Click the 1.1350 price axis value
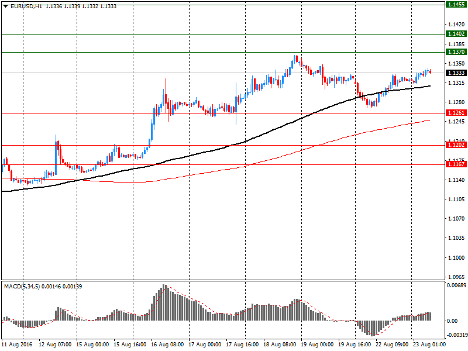468x351 pixels. [456, 64]
